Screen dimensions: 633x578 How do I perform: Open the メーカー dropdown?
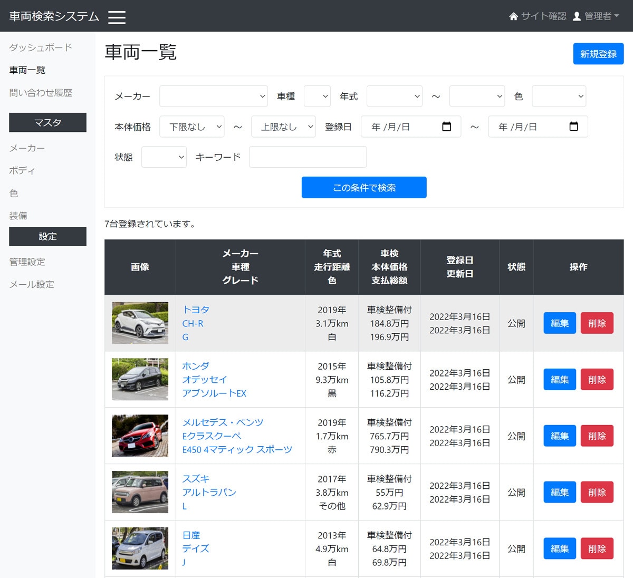[x=214, y=96]
